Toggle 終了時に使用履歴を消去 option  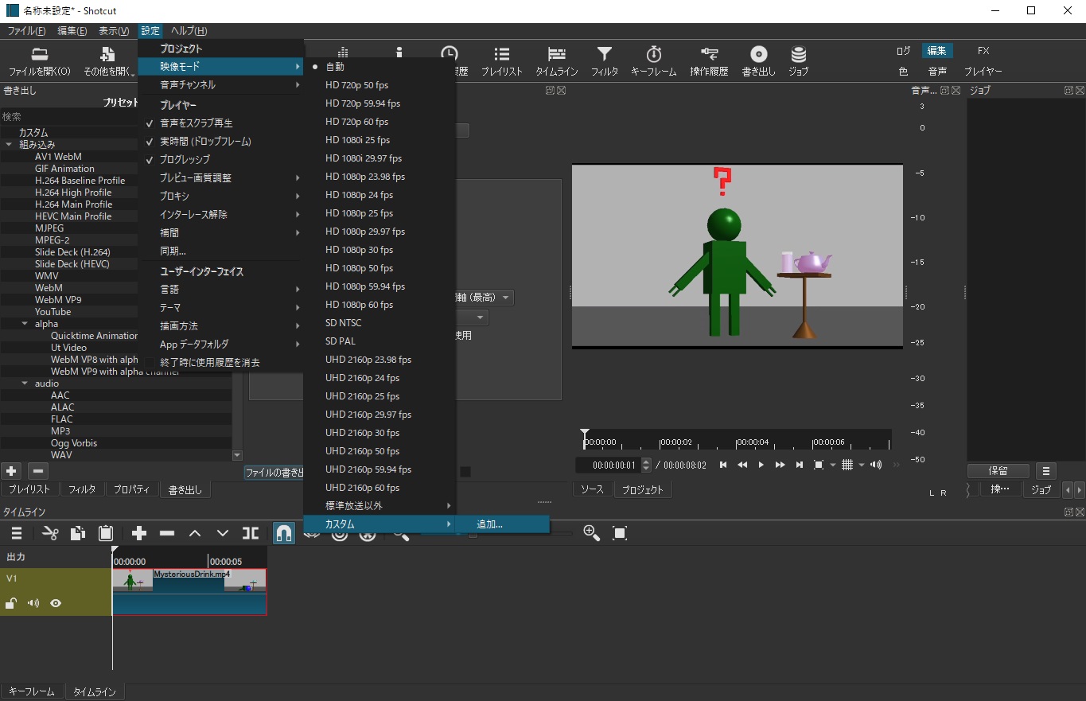(220, 363)
